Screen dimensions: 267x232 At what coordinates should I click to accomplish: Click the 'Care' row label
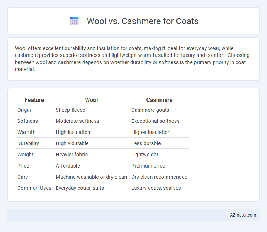click(23, 177)
